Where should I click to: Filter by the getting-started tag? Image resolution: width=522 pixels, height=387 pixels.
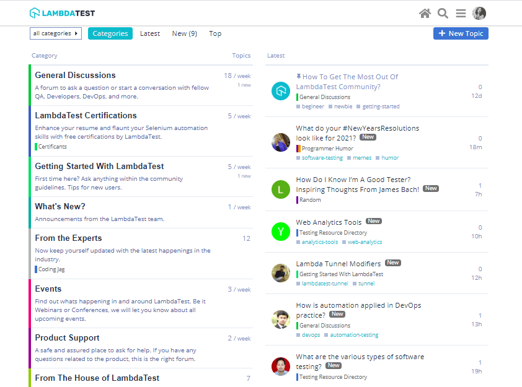[378, 107]
